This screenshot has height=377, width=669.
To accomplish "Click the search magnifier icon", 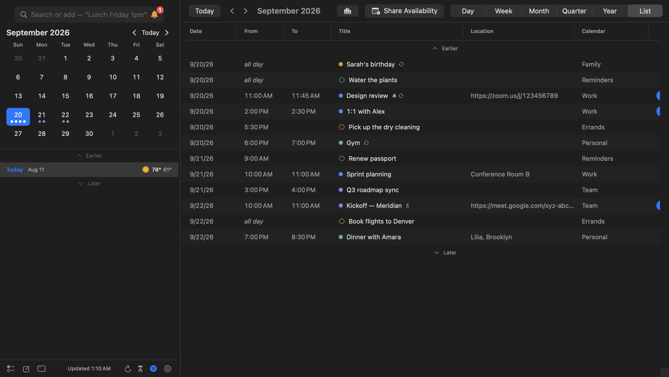I will tap(24, 15).
